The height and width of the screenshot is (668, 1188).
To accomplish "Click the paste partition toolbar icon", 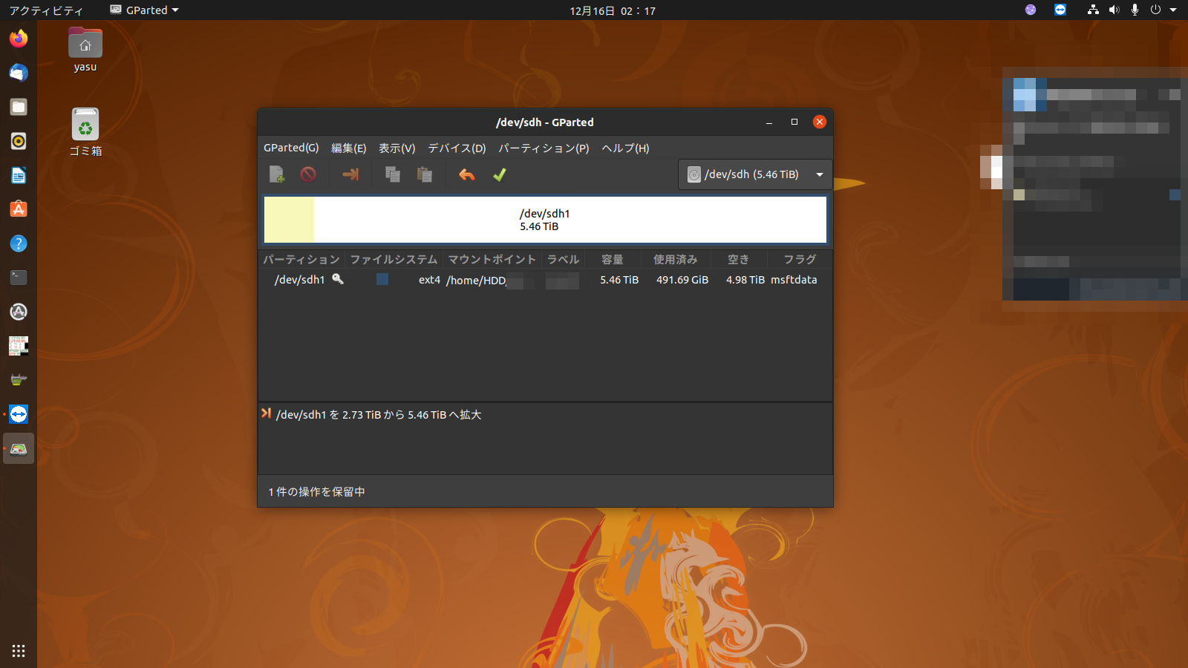I will tap(425, 174).
